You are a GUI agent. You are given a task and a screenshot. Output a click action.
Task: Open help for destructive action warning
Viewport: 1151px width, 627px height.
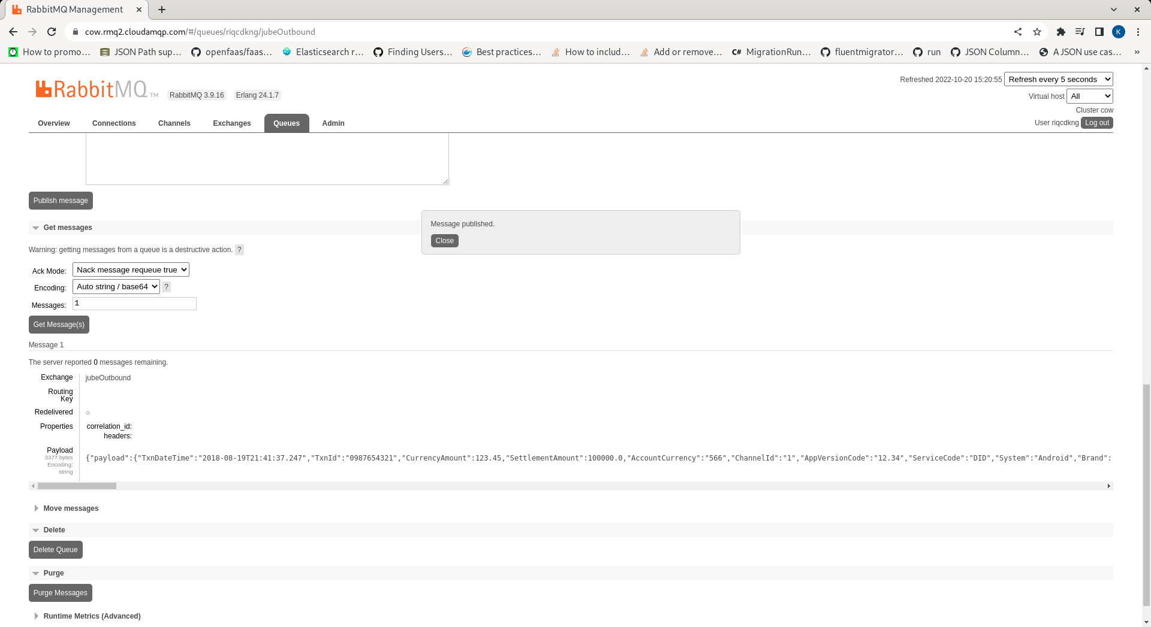(x=239, y=250)
